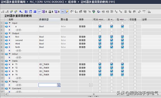Enable 设定值 checkbox for timer T4
This screenshot has width=161, height=98.
pos(135,75)
